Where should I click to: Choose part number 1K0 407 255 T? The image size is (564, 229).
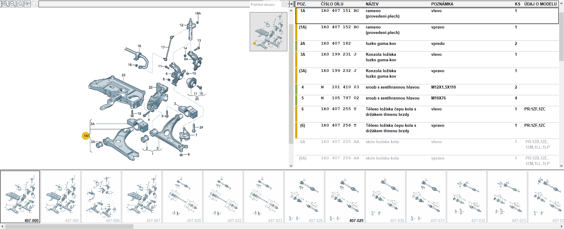[x=338, y=109]
